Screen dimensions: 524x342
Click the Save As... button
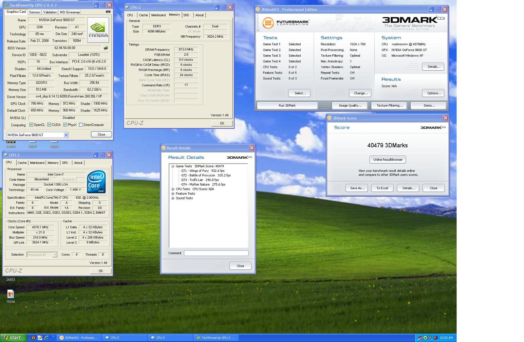click(x=357, y=188)
